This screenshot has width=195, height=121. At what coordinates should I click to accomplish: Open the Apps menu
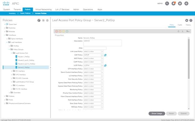coord(100,9)
